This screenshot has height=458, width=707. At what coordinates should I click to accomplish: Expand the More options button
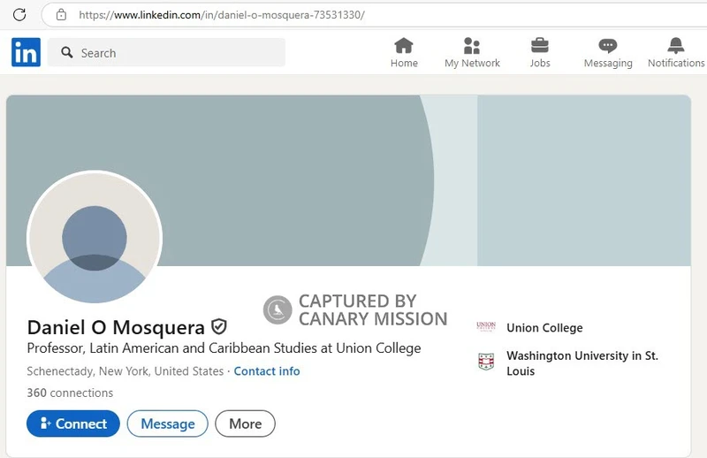(x=245, y=424)
